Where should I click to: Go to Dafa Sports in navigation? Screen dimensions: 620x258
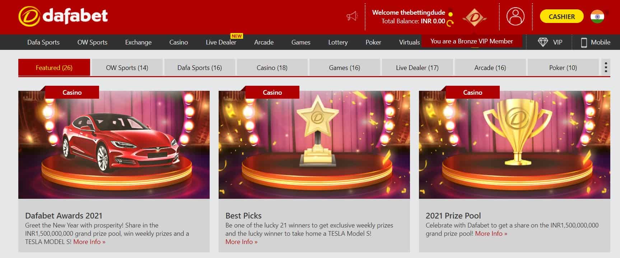pos(43,42)
